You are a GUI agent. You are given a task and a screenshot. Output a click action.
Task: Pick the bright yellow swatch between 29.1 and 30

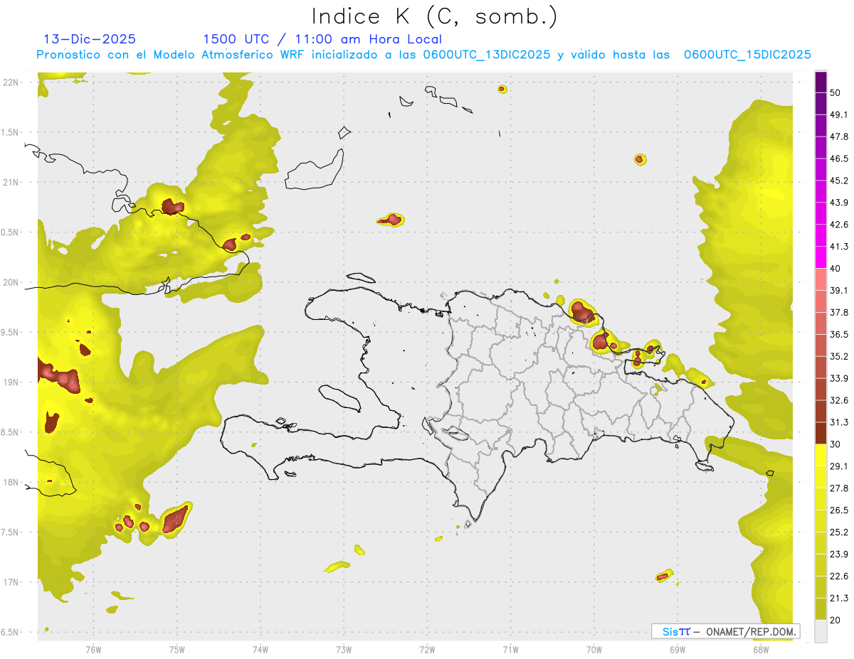(x=821, y=456)
